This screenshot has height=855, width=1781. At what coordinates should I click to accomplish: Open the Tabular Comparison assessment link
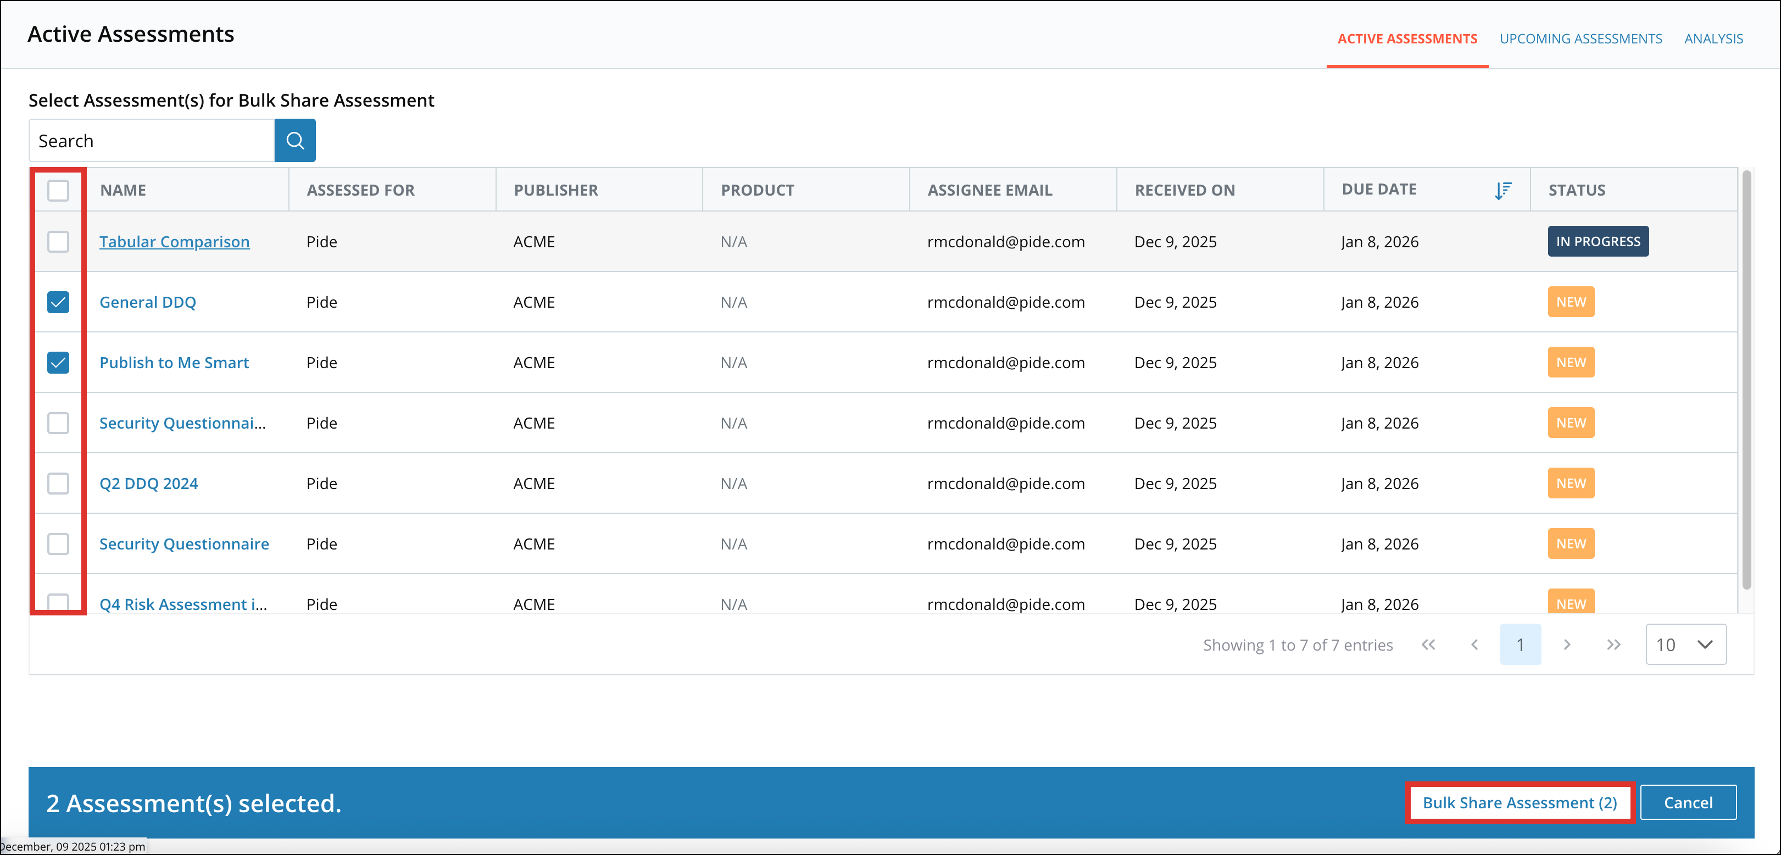coord(174,242)
